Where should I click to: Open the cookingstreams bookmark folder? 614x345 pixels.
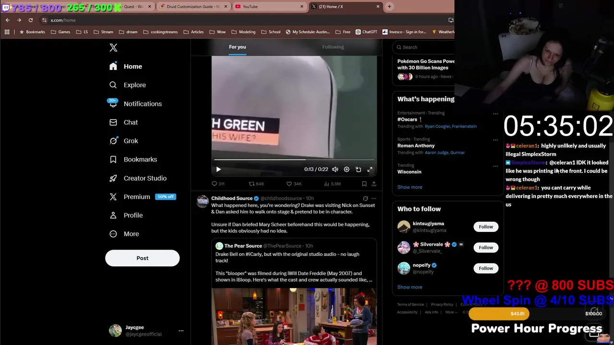(x=161, y=32)
